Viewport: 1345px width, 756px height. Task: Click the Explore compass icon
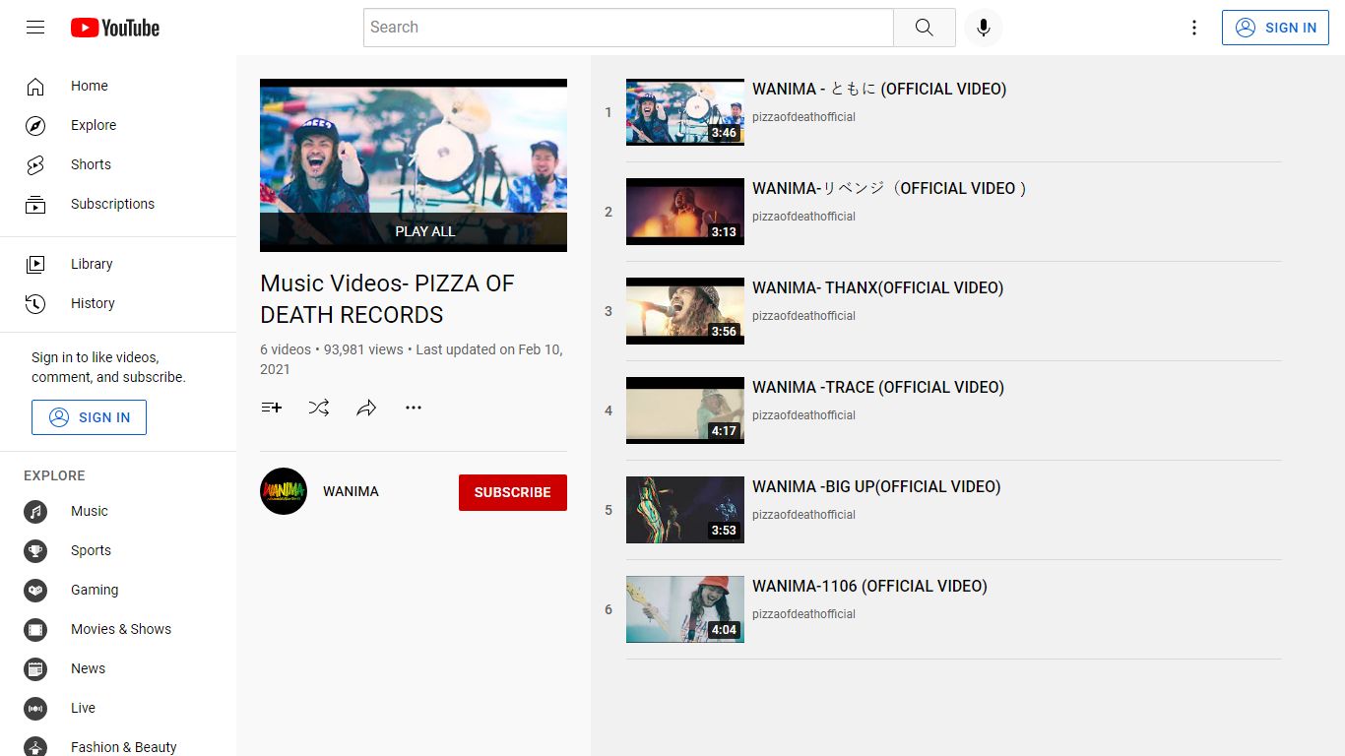click(x=35, y=125)
